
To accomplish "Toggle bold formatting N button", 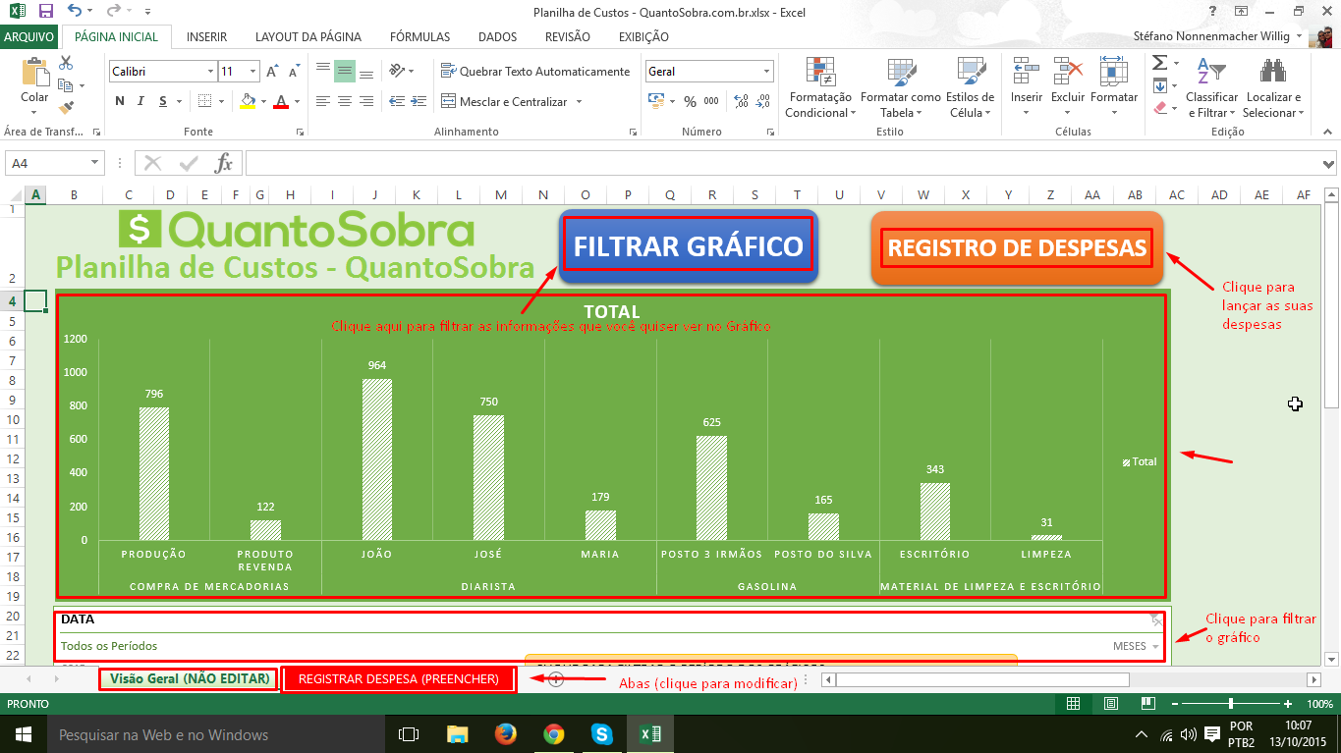I will point(120,101).
